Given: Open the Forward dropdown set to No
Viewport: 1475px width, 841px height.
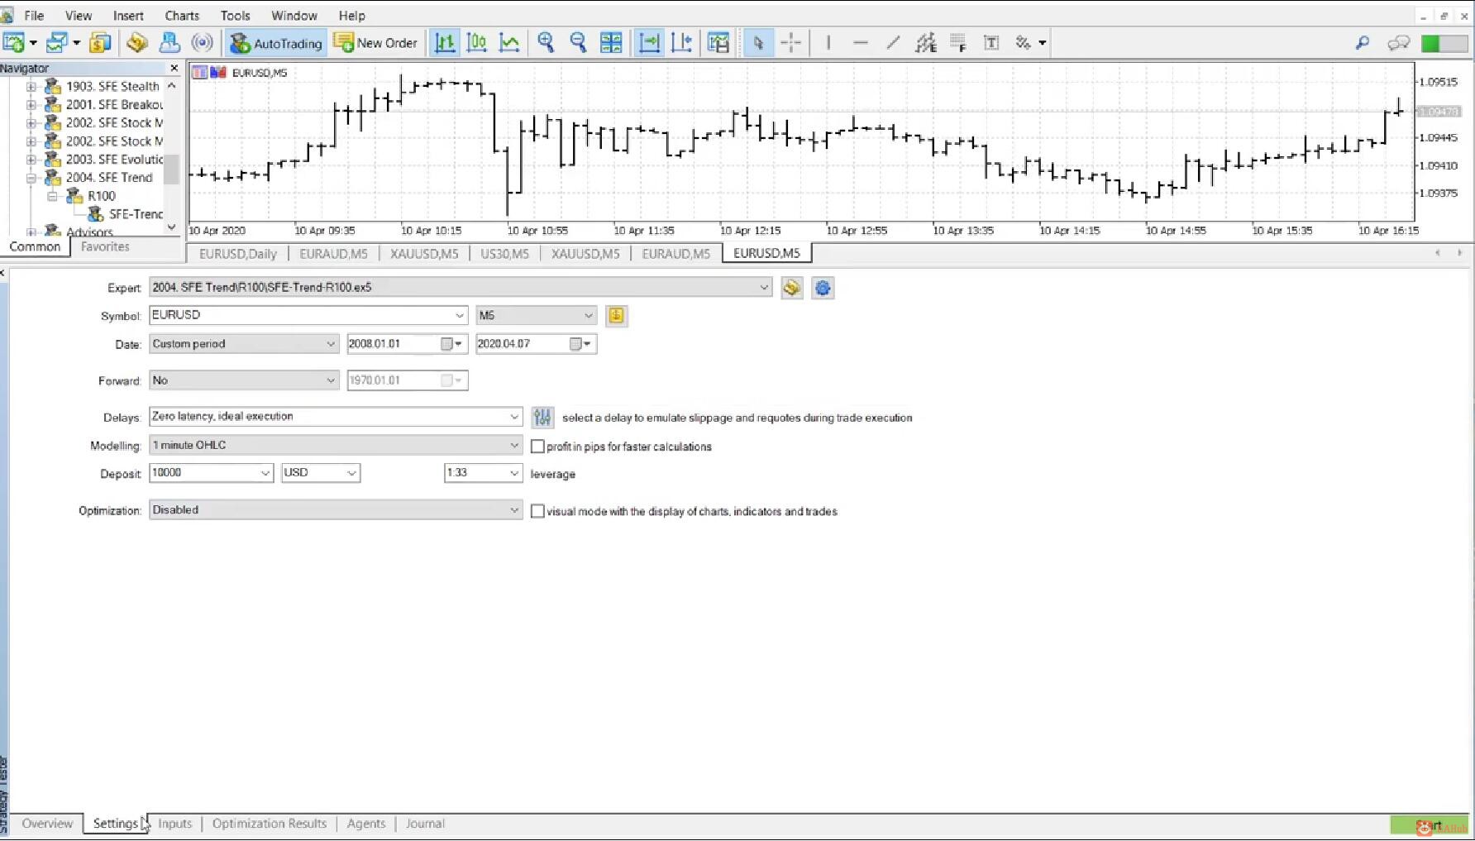Looking at the screenshot, I should [244, 380].
